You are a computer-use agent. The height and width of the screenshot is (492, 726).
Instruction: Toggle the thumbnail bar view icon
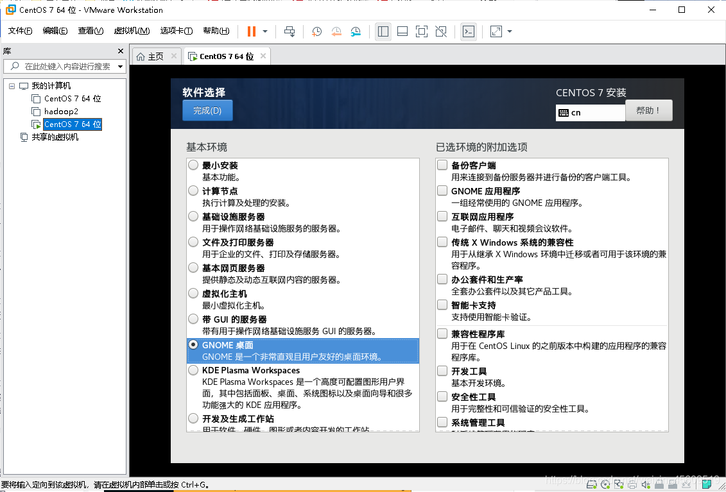[x=402, y=31]
